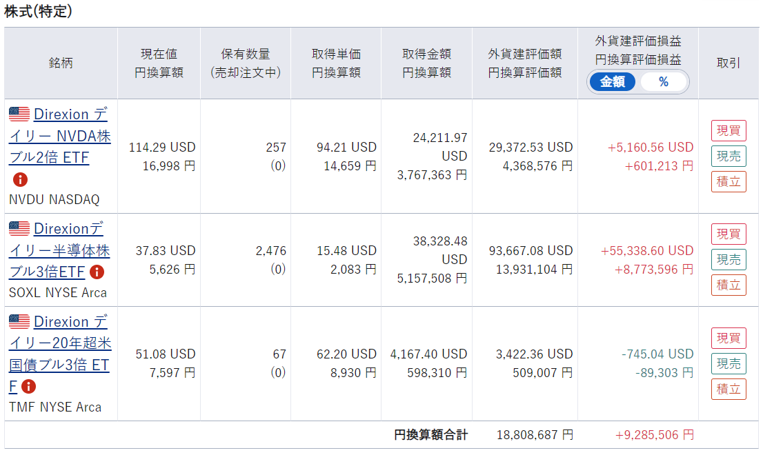Click the holding quantity 67

tap(279, 354)
